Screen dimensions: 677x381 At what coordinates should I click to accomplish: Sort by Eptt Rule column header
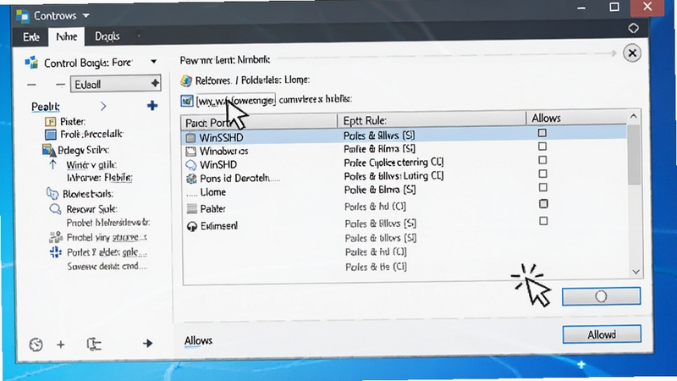pos(432,120)
